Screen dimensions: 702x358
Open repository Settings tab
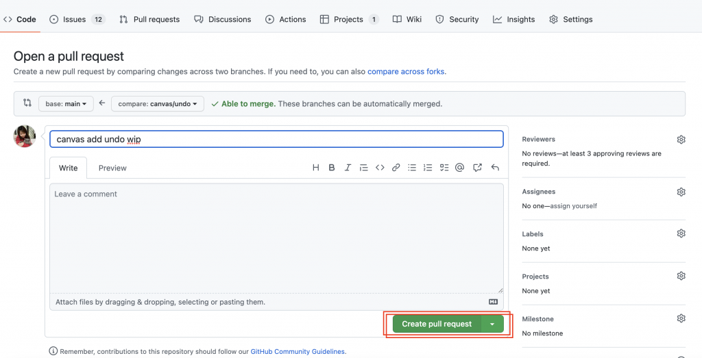tap(571, 19)
